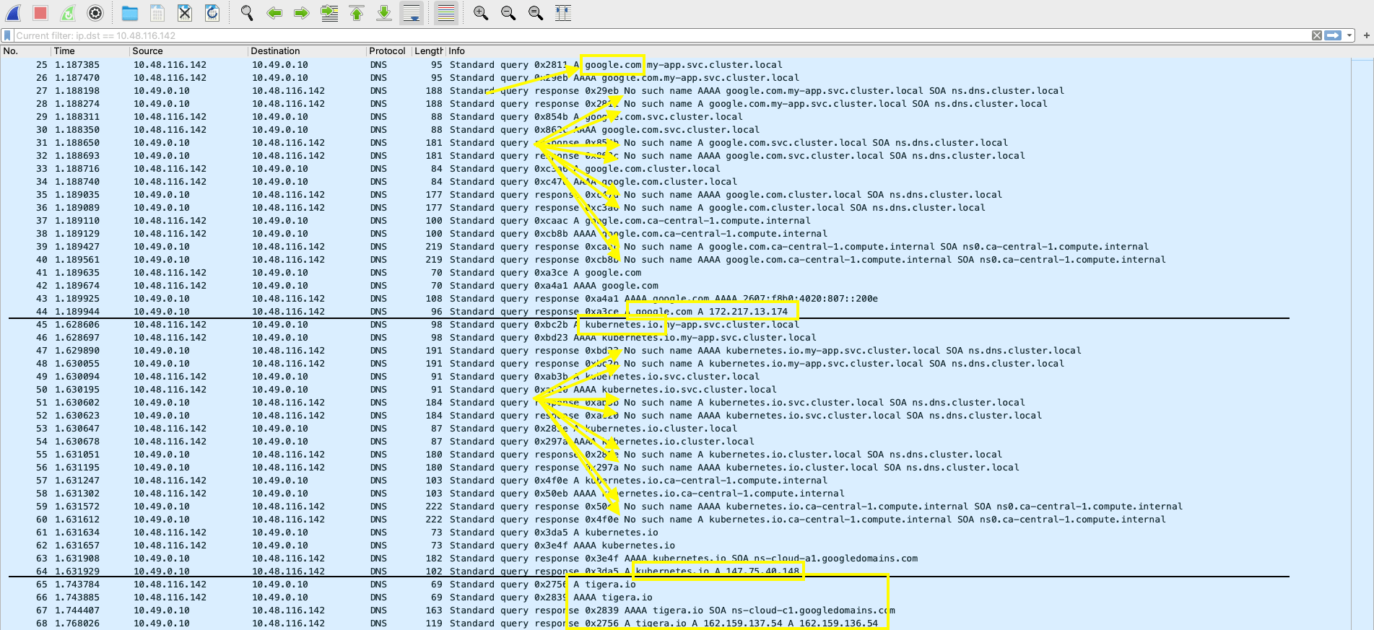Start capturing packets with the shark fin icon
The height and width of the screenshot is (630, 1374).
(x=14, y=13)
